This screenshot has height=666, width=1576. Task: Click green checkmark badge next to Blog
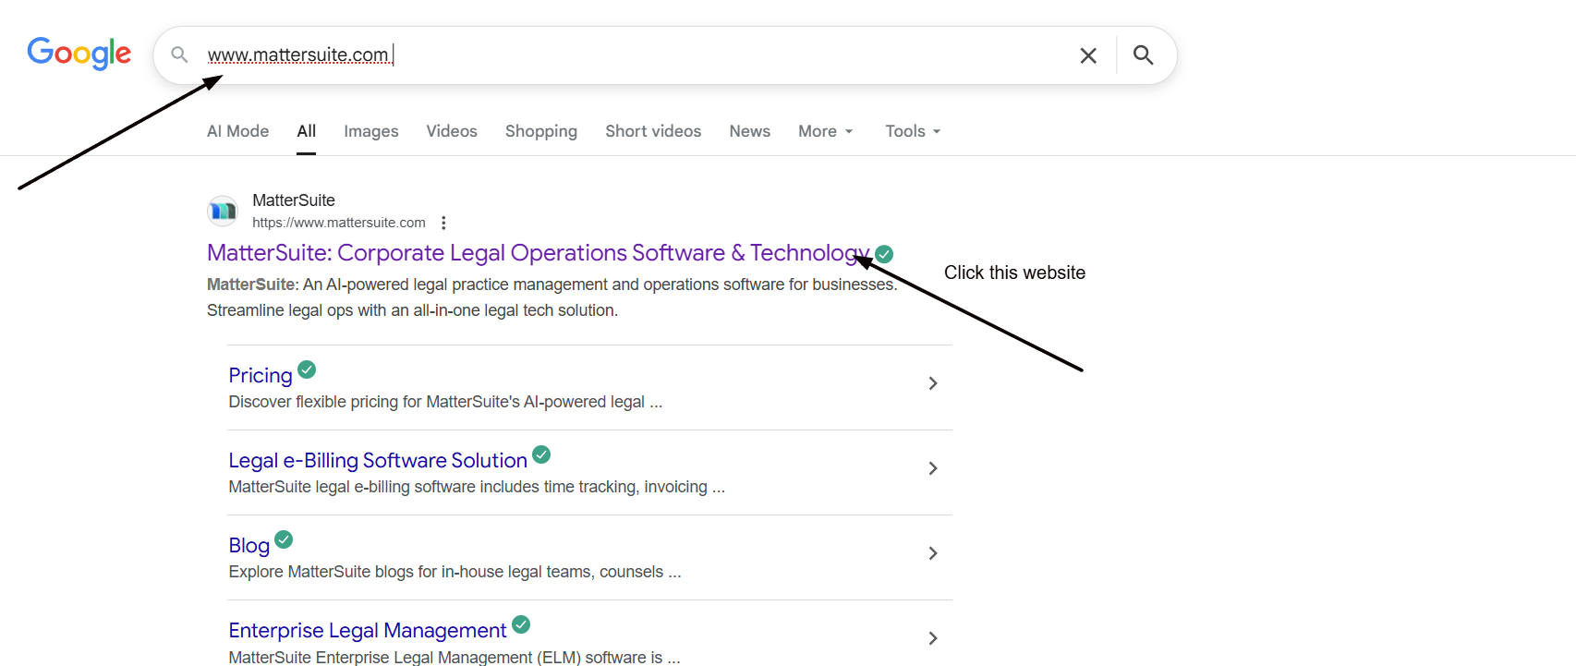(284, 539)
